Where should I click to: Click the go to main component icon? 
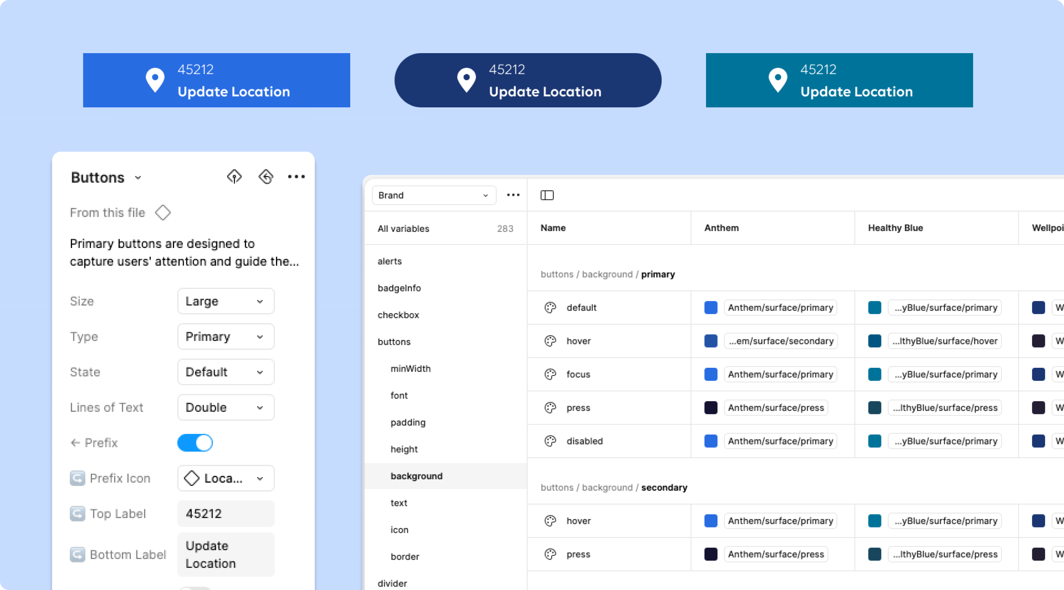pyautogui.click(x=234, y=177)
